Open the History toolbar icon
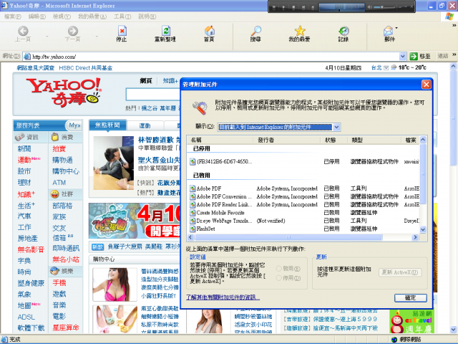This screenshot has width=458, height=344. [343, 30]
